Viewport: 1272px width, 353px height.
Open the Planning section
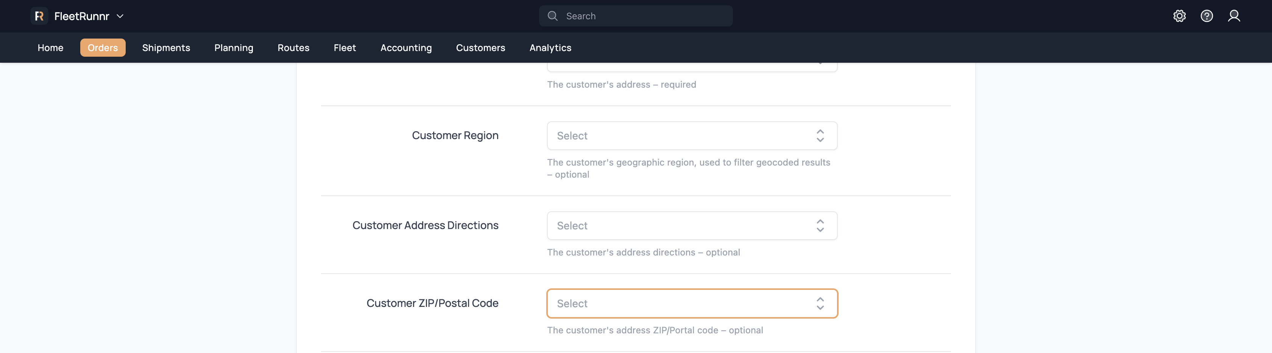pyautogui.click(x=234, y=48)
